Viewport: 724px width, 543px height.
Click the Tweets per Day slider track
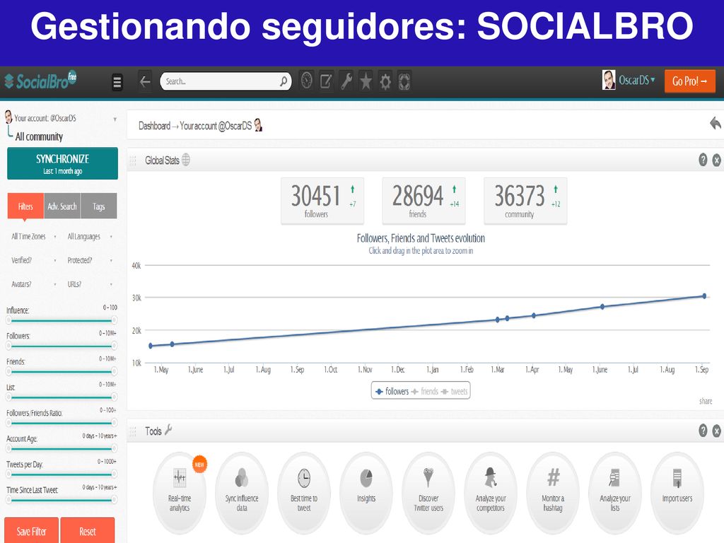(62, 474)
